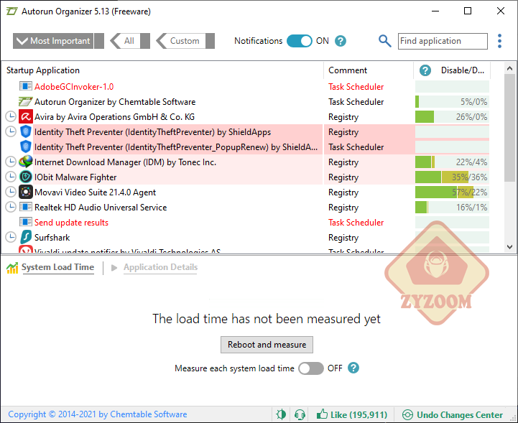Select the Most Important filter
Screen dimensions: 518x423
58,41
